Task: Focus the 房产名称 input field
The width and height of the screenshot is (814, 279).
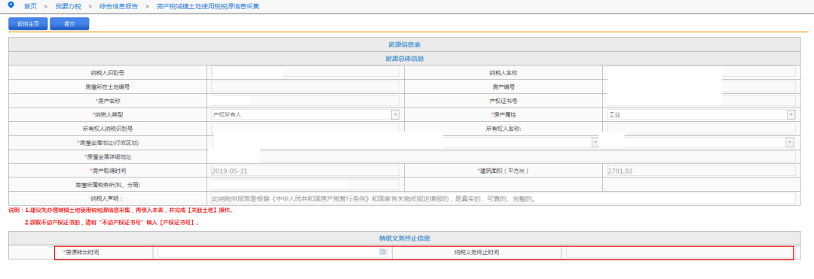Action: [x=305, y=101]
